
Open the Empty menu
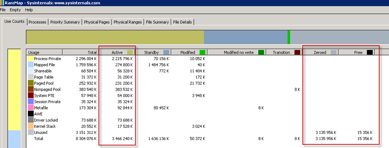coord(15,10)
